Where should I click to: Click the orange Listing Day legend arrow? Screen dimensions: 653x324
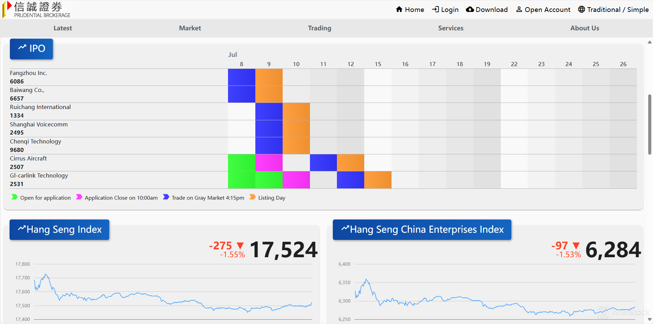point(252,197)
